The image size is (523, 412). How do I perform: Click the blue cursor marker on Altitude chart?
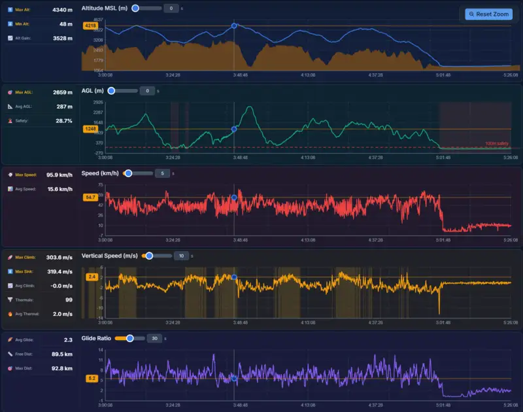pos(234,26)
